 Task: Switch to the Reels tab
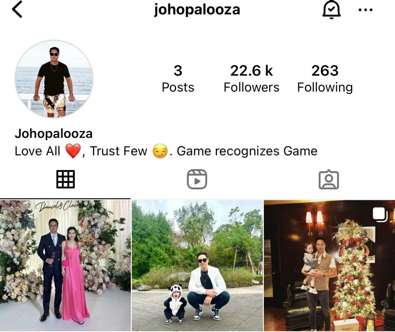(x=197, y=179)
